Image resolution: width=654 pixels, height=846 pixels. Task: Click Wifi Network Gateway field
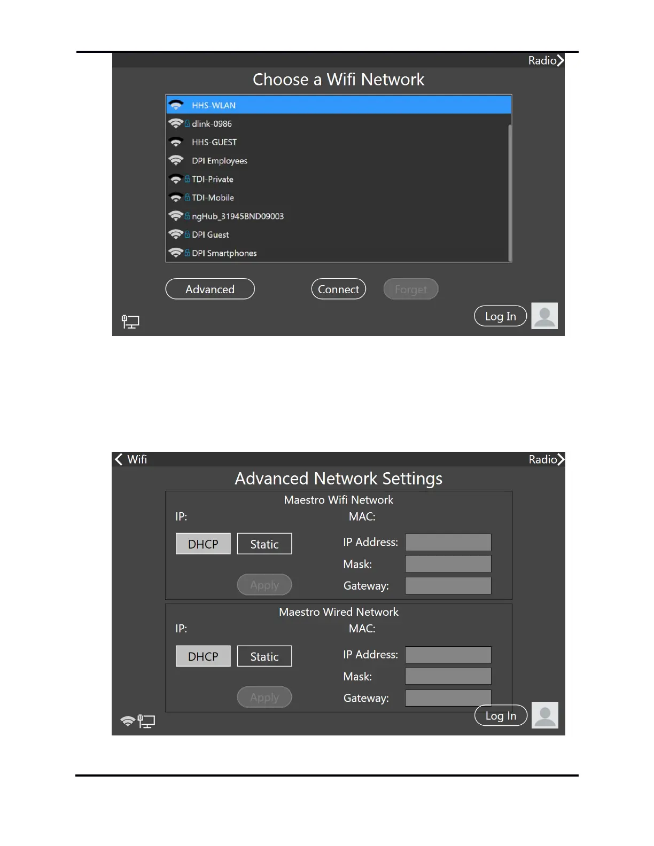448,585
